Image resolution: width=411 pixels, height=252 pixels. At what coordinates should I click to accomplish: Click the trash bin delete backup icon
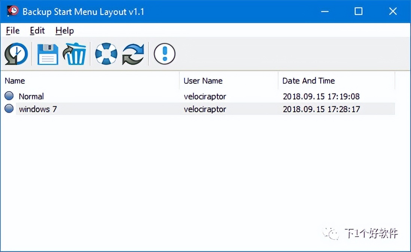click(75, 54)
